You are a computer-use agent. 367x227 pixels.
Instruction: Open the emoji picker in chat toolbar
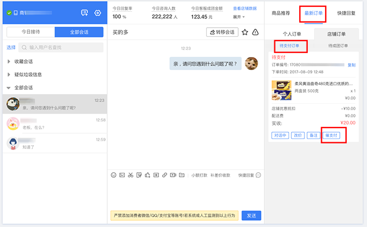[x=113, y=175]
